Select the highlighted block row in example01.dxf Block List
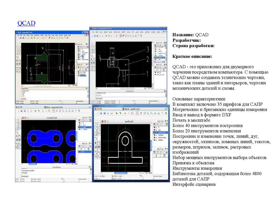This screenshot has height=208, width=278. click(83, 76)
